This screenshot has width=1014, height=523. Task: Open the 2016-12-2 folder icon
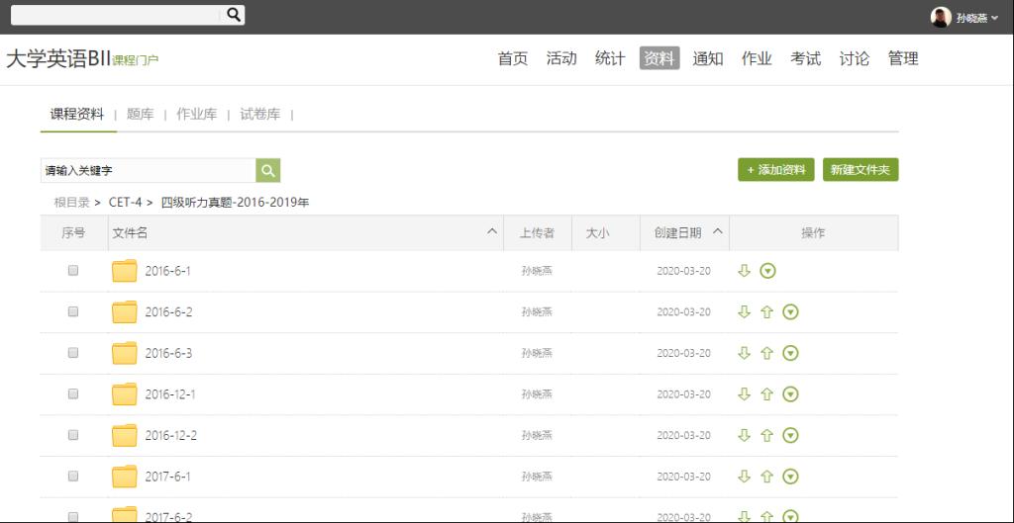[x=125, y=436]
